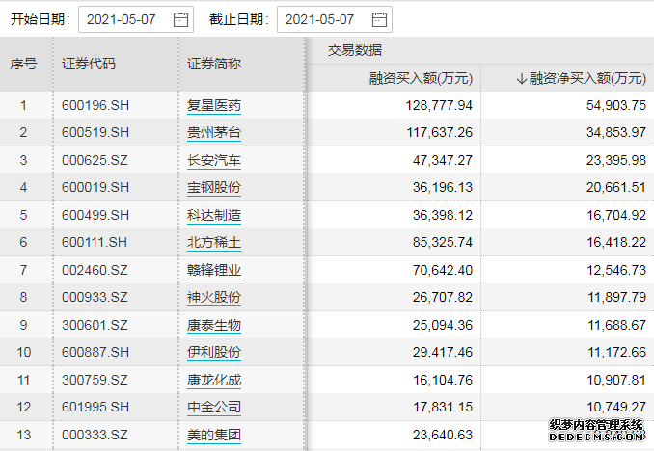Open the 贵州茅台 stock link
Screen dimensions: 654x451
pyautogui.click(x=214, y=133)
